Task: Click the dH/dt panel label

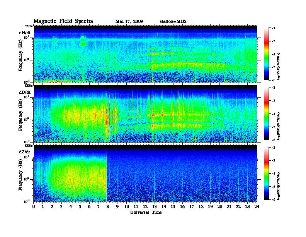Action: [25, 33]
